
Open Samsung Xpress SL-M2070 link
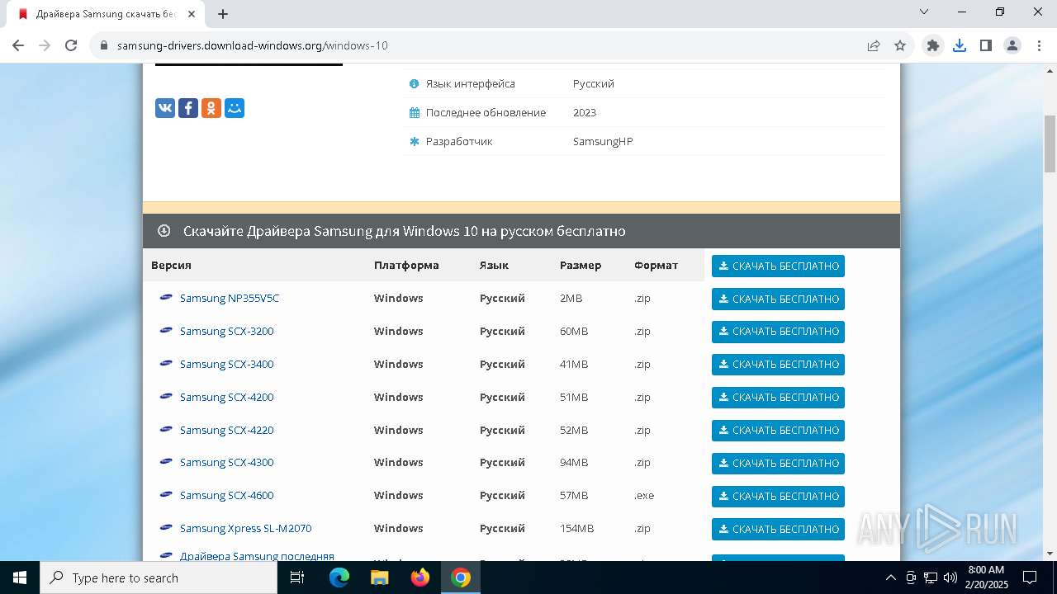click(246, 528)
